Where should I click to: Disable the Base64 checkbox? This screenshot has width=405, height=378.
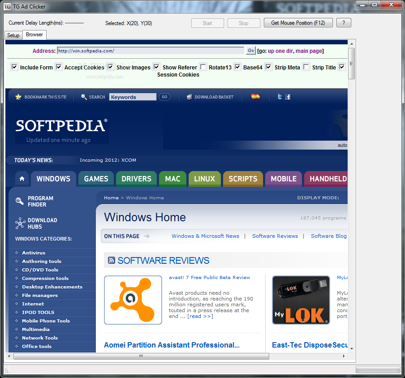pos(237,67)
